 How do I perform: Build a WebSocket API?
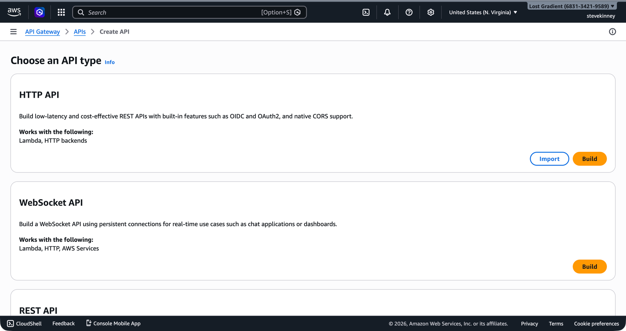(590, 266)
